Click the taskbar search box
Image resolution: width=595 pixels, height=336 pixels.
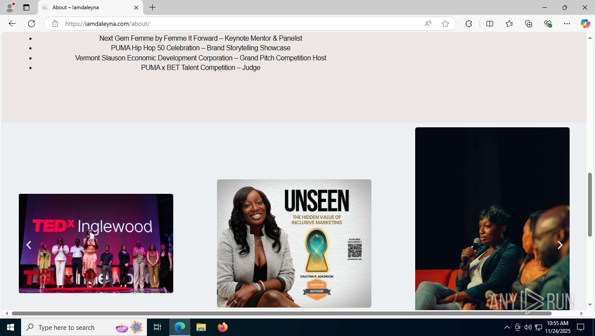[x=84, y=327]
